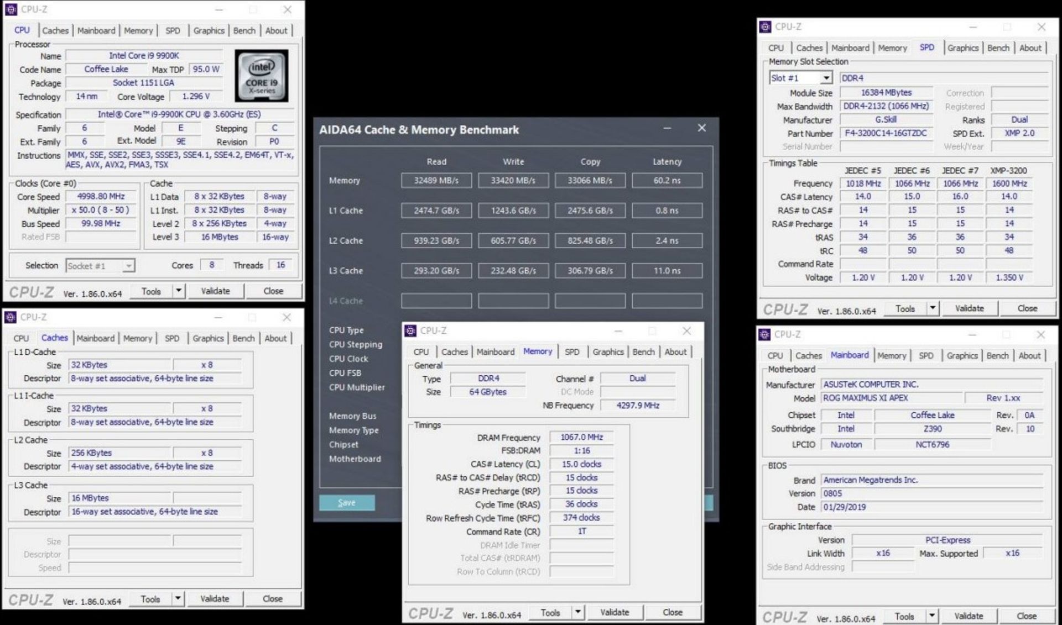Click the CPU-Z taskbar icon bottom-left
The image size is (1062, 625).
[x=10, y=319]
